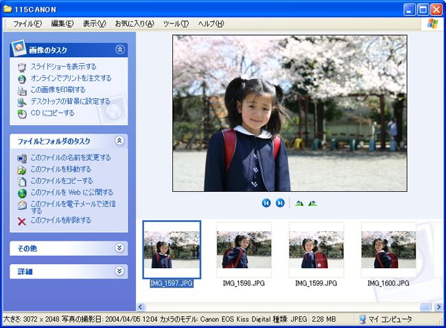
Task: Click the red X delete file icon
Action: 22,221
